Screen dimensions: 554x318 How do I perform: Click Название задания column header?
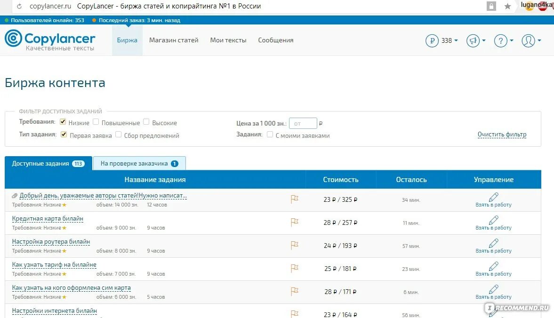click(155, 180)
